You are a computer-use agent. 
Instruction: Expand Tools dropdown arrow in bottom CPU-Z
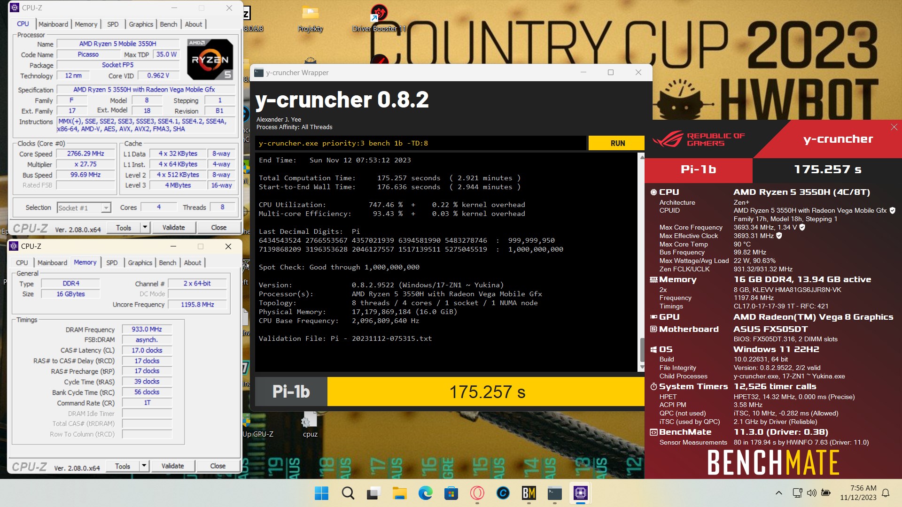144,466
